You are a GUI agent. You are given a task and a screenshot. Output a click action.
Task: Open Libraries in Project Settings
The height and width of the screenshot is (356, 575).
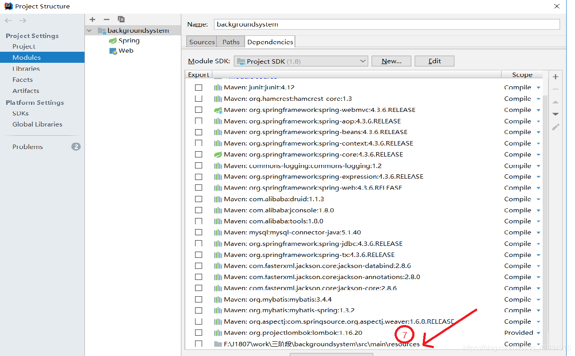(26, 69)
